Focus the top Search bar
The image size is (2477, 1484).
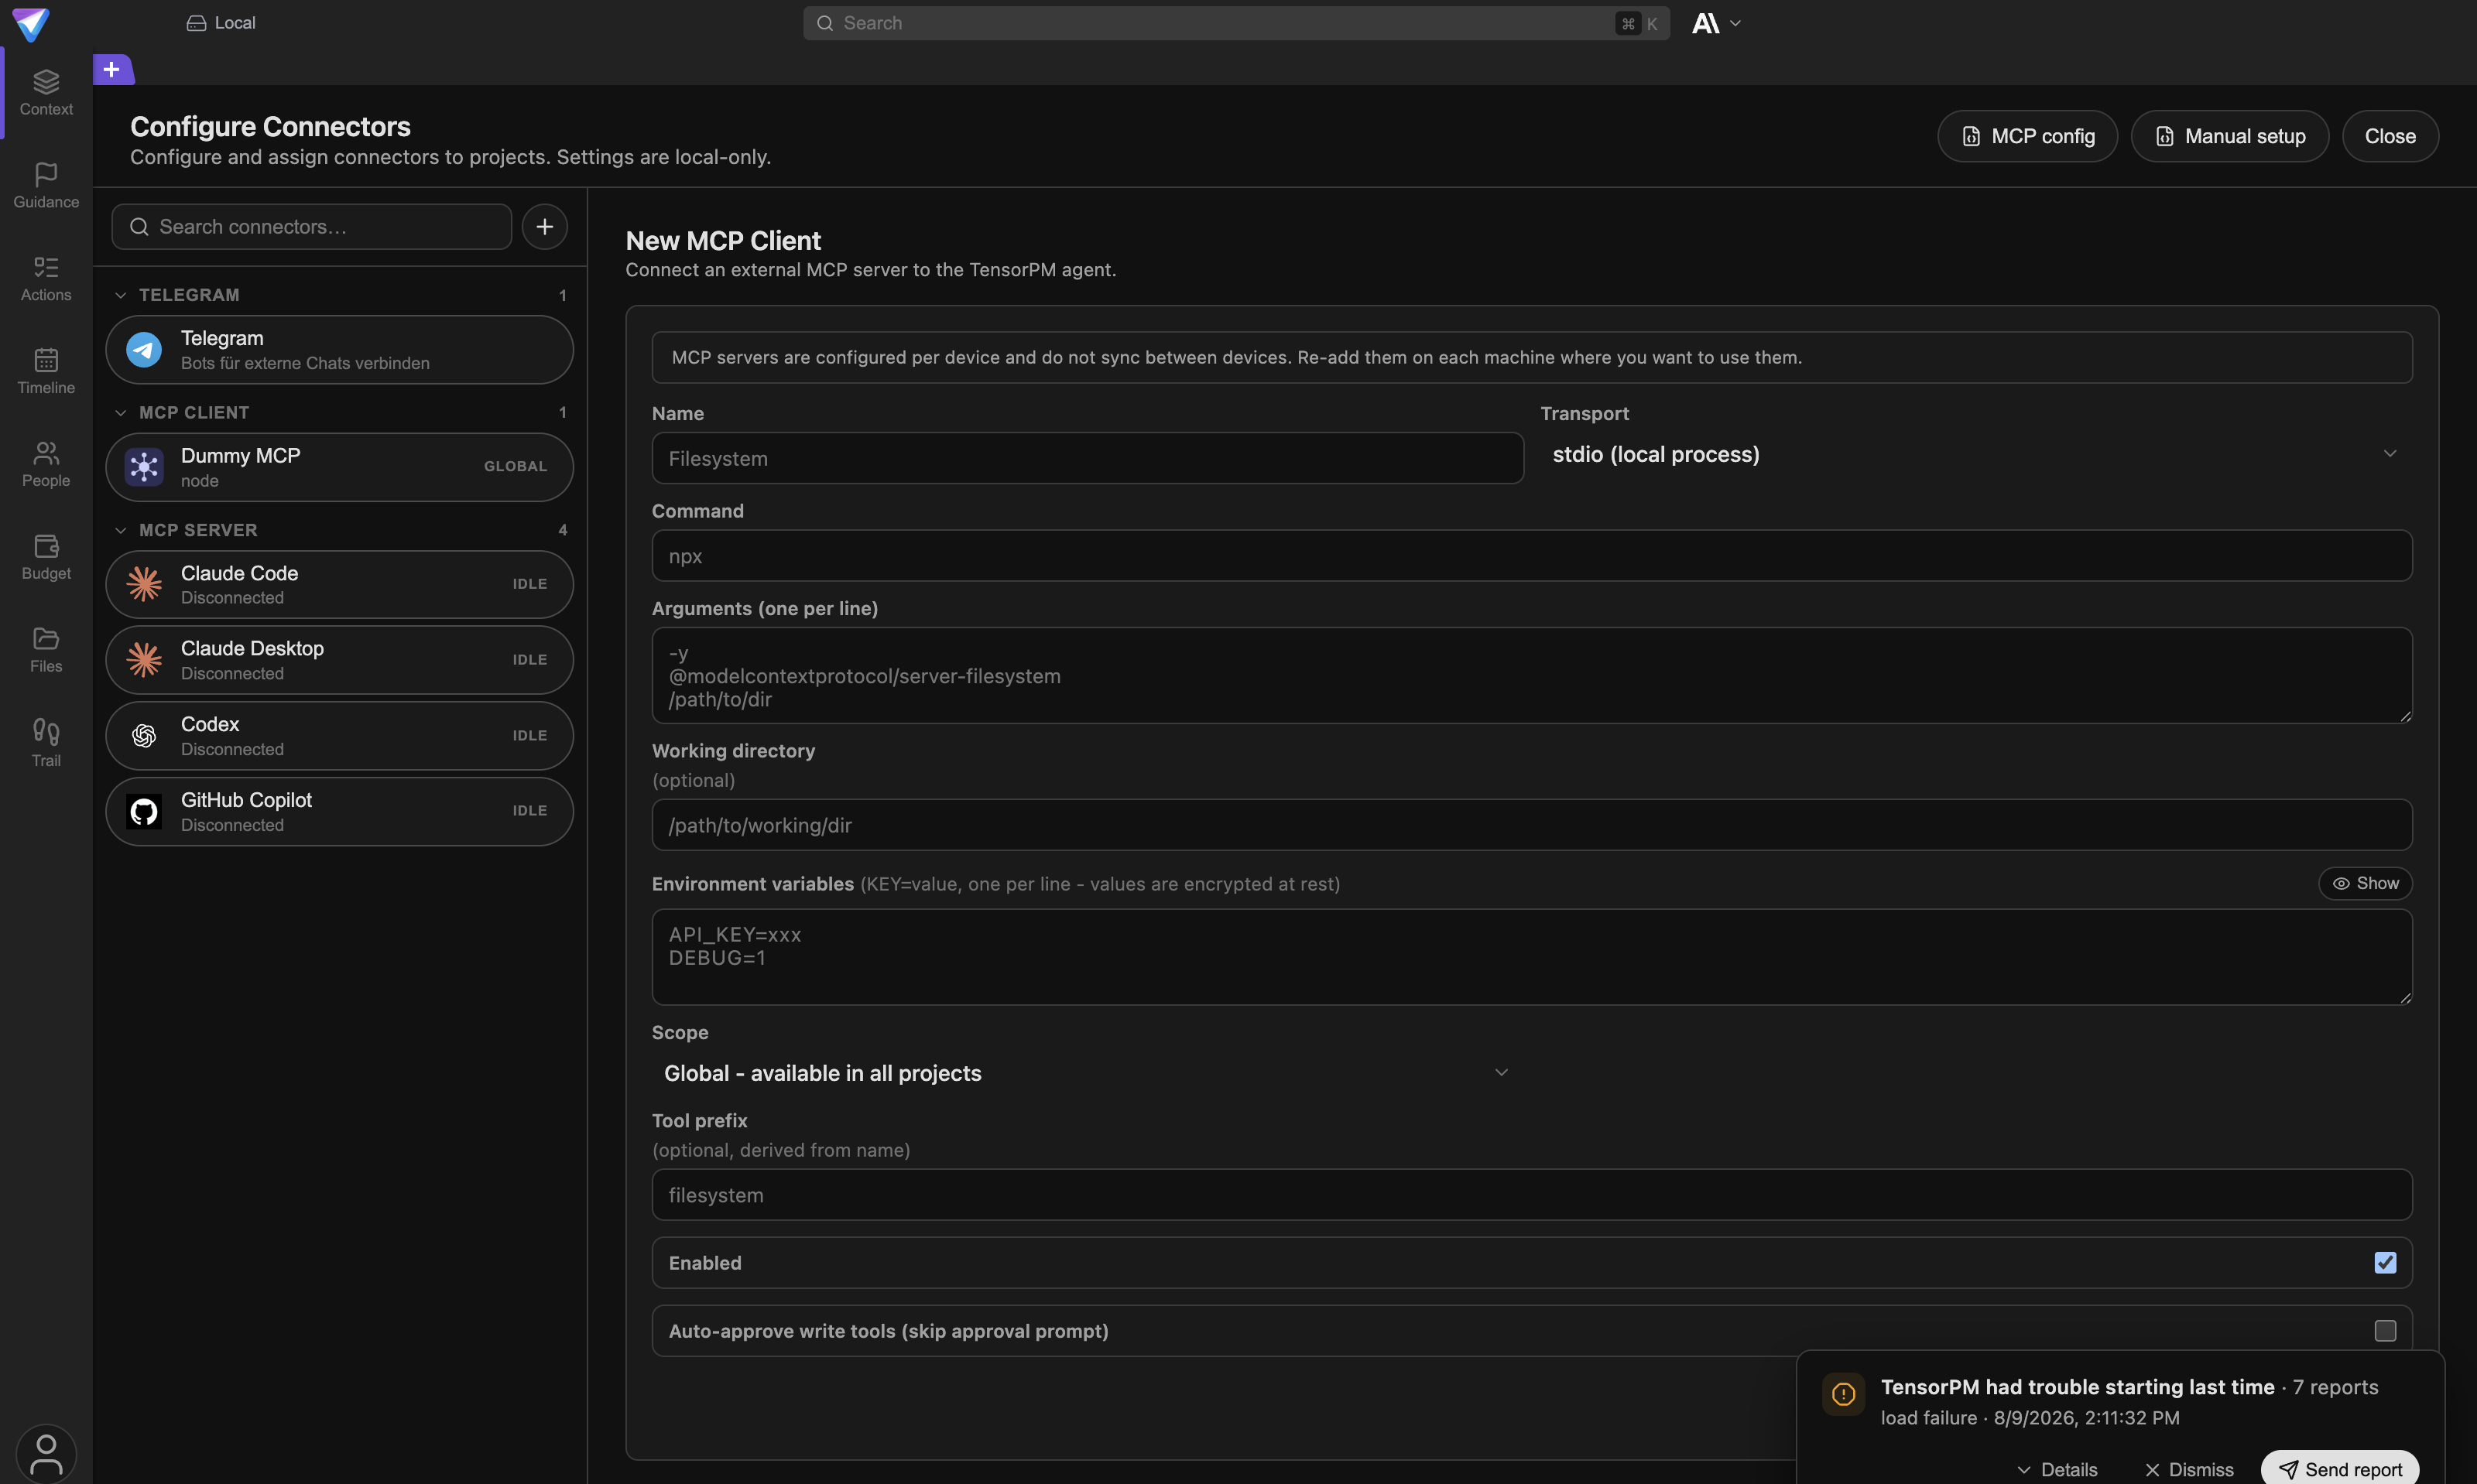coord(1235,23)
